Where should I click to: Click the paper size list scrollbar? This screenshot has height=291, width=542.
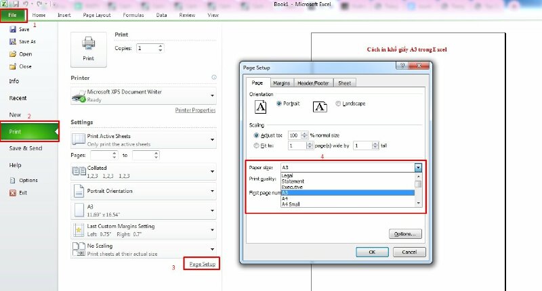[418, 190]
